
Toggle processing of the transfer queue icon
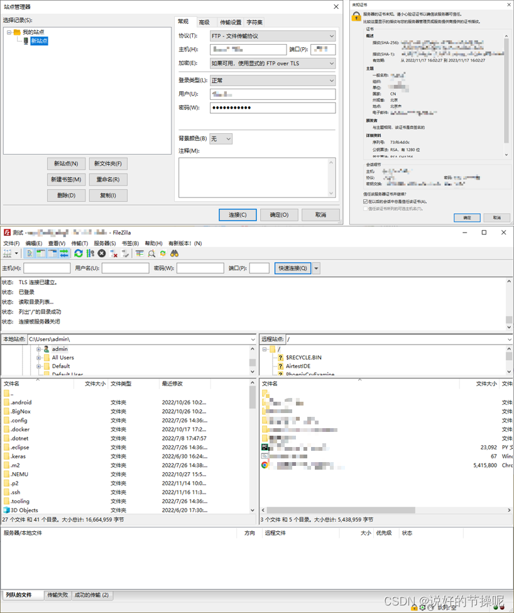pos(90,254)
